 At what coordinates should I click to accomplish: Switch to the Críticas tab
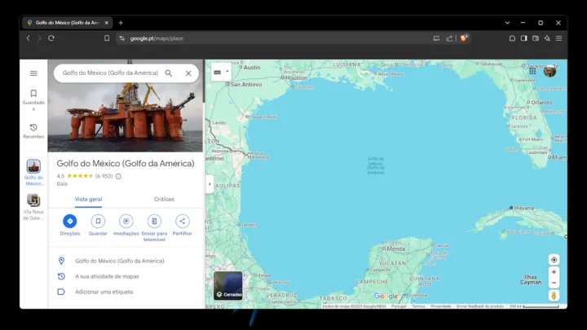[164, 199]
